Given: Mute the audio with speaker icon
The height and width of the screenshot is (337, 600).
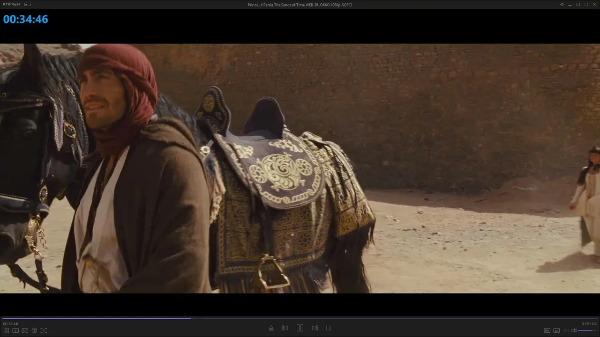Looking at the screenshot, I should [574, 330].
